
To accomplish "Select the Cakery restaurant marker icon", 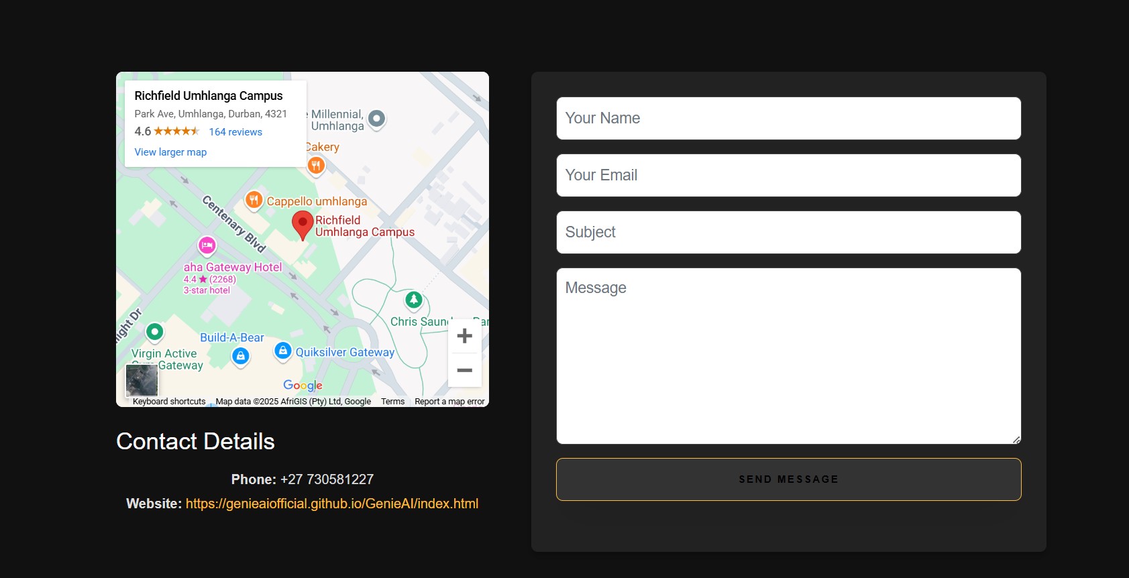I will [316, 164].
